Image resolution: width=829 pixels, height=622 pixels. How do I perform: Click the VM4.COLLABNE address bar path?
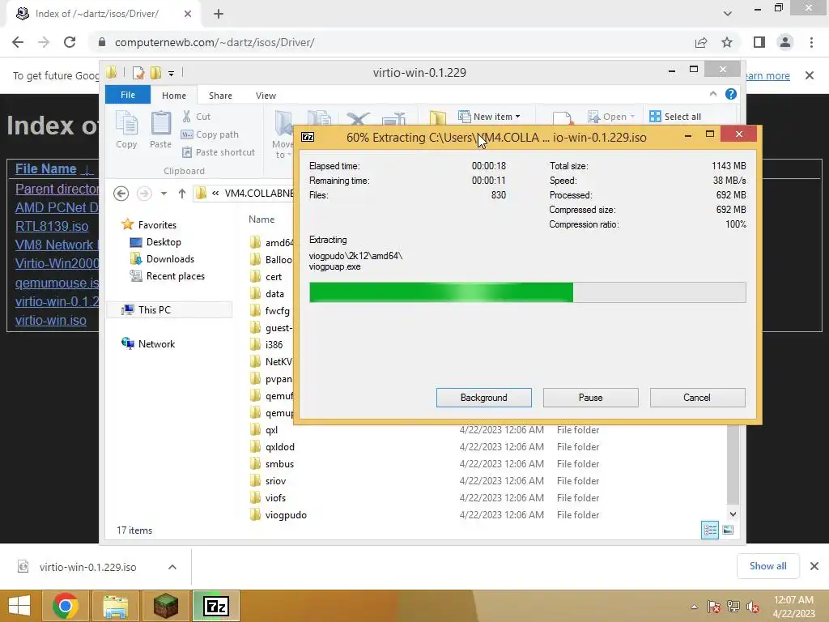(x=258, y=193)
